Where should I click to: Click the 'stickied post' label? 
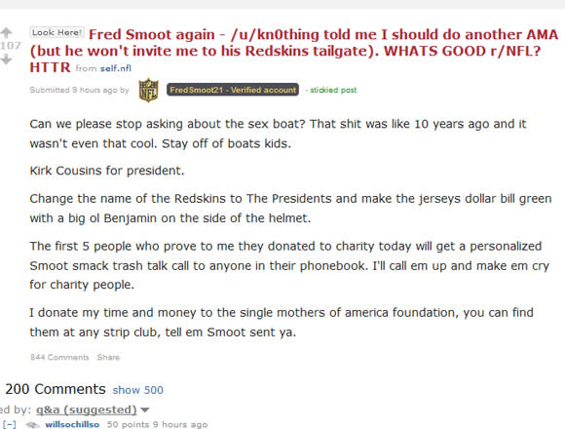[x=333, y=90]
